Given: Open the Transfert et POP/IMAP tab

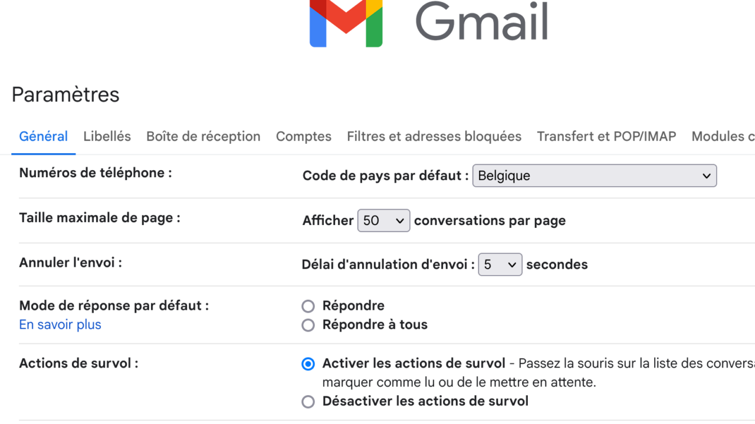Looking at the screenshot, I should pyautogui.click(x=606, y=137).
